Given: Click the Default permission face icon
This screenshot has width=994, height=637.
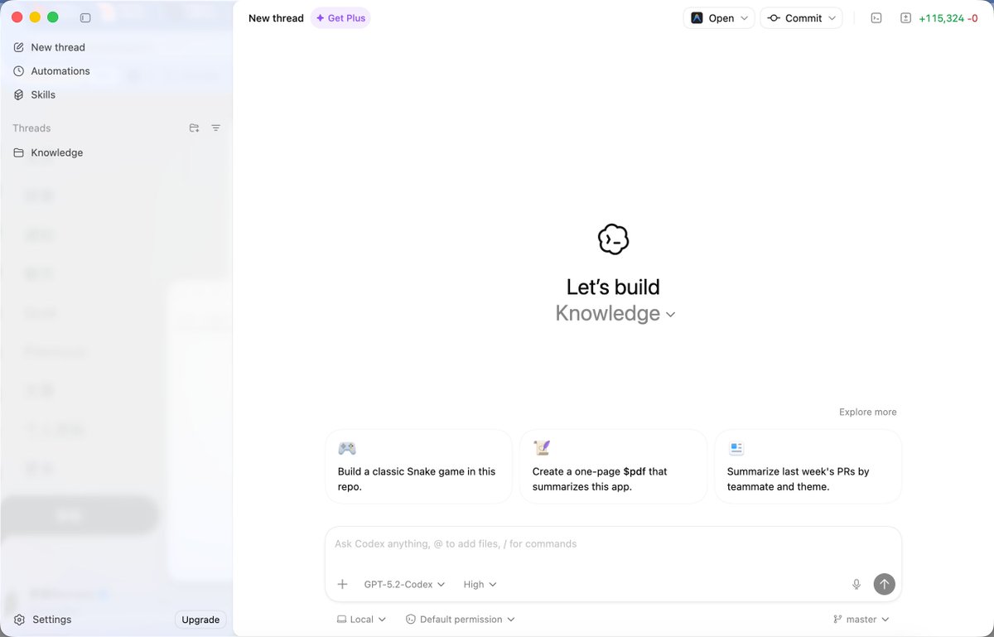Looking at the screenshot, I should (x=410, y=619).
